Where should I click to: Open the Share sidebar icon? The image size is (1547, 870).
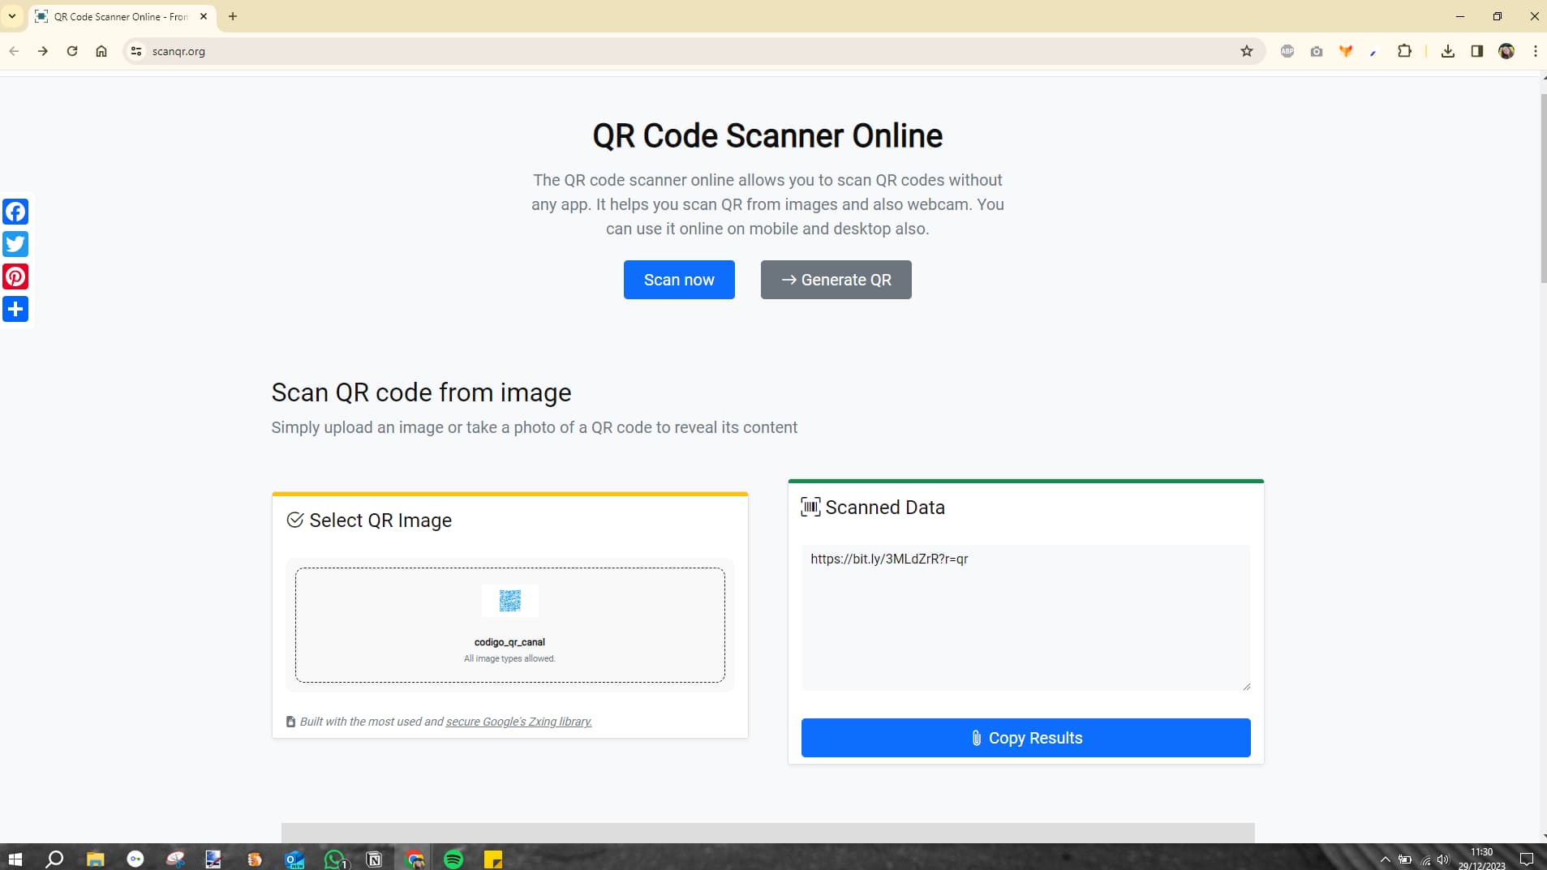coord(15,308)
